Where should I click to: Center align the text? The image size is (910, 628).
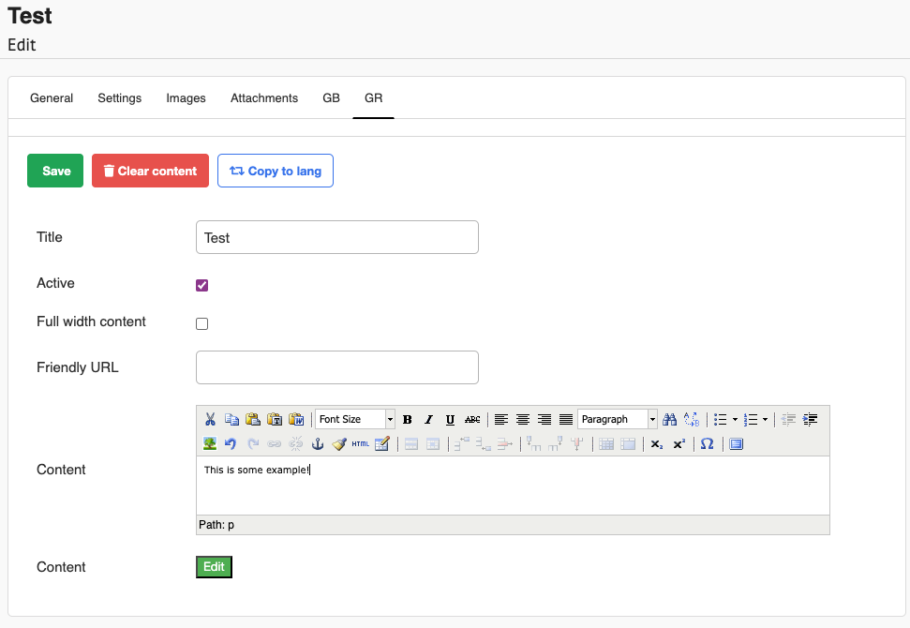point(523,419)
